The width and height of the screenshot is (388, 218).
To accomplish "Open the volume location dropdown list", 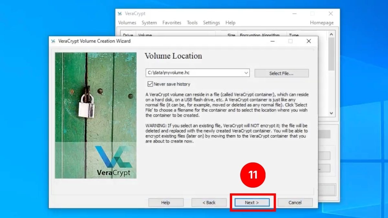I will click(247, 73).
